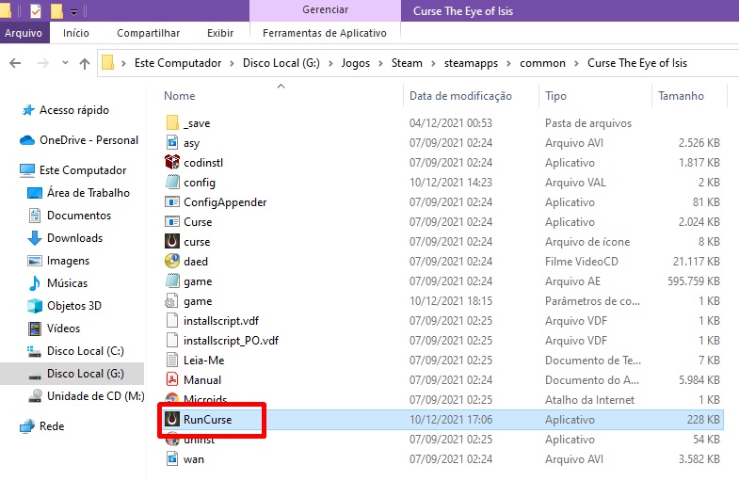
Task: Expand the chevron after Steam in the path
Action: (433, 63)
